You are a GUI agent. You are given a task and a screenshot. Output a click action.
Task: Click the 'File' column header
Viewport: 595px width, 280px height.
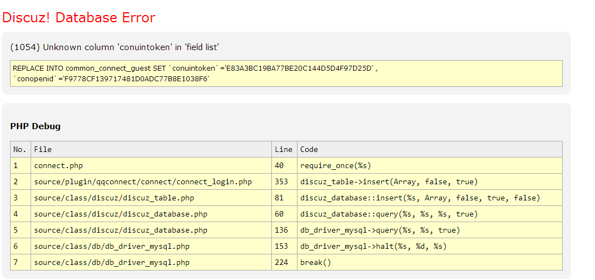coord(43,149)
